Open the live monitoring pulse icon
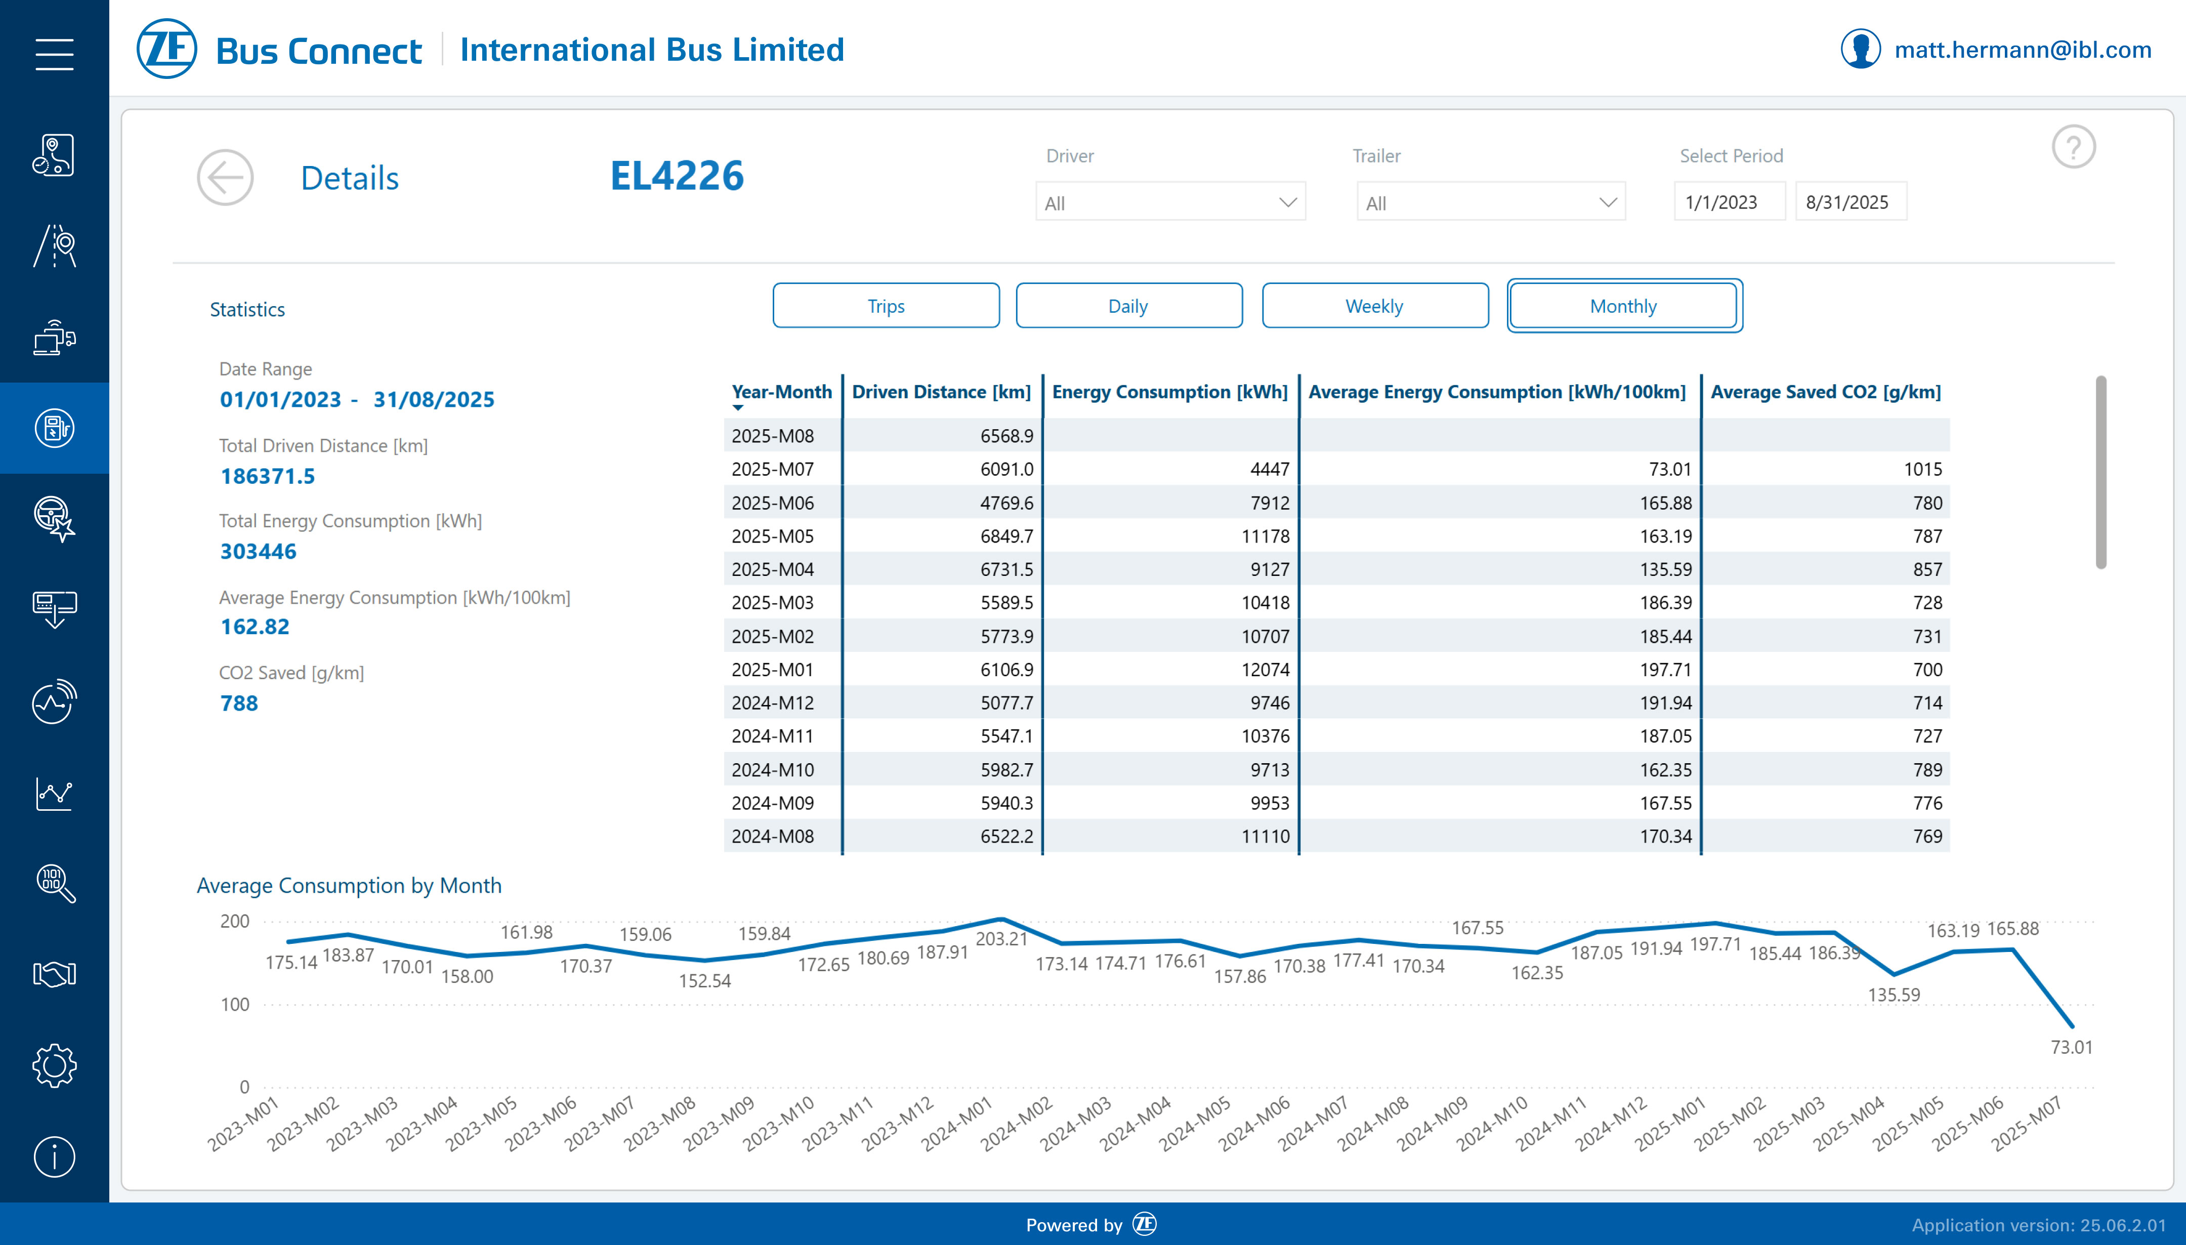The image size is (2186, 1245). [x=54, y=702]
